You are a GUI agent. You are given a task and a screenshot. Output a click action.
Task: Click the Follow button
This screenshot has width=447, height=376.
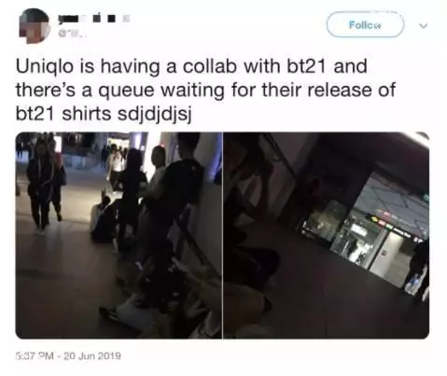(365, 24)
